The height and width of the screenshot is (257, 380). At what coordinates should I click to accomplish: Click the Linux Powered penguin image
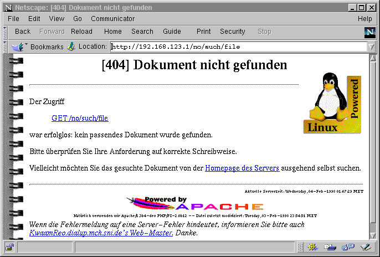332,105
